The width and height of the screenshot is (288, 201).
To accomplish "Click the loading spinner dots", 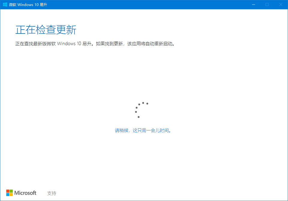I will (x=142, y=110).
